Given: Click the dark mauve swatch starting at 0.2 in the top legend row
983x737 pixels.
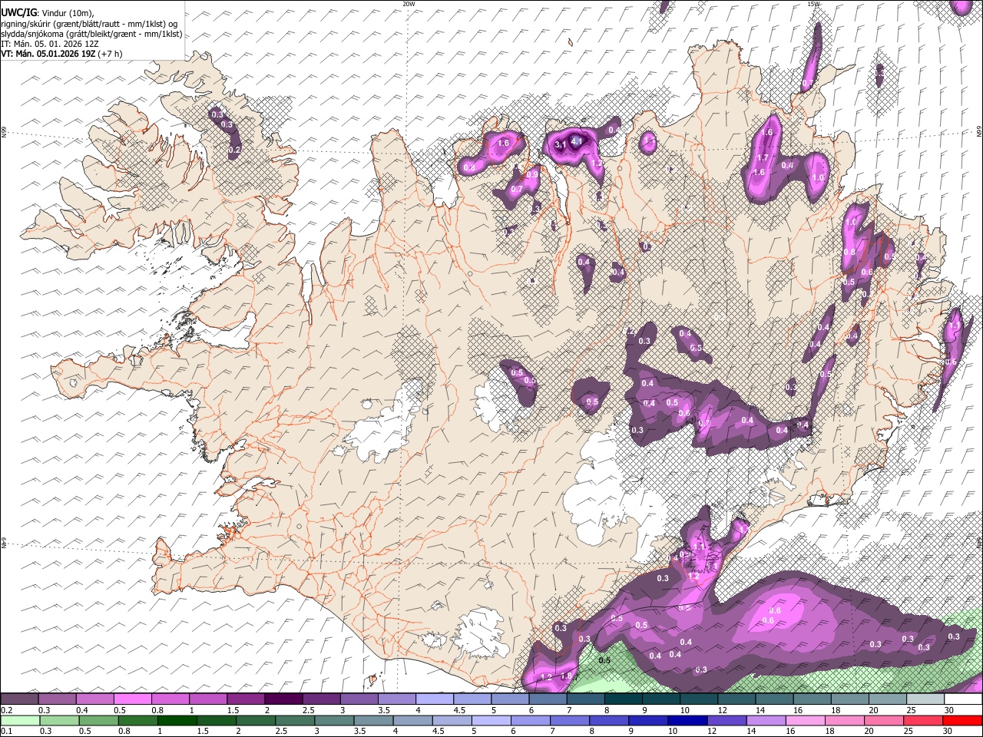Looking at the screenshot, I should pyautogui.click(x=20, y=699).
